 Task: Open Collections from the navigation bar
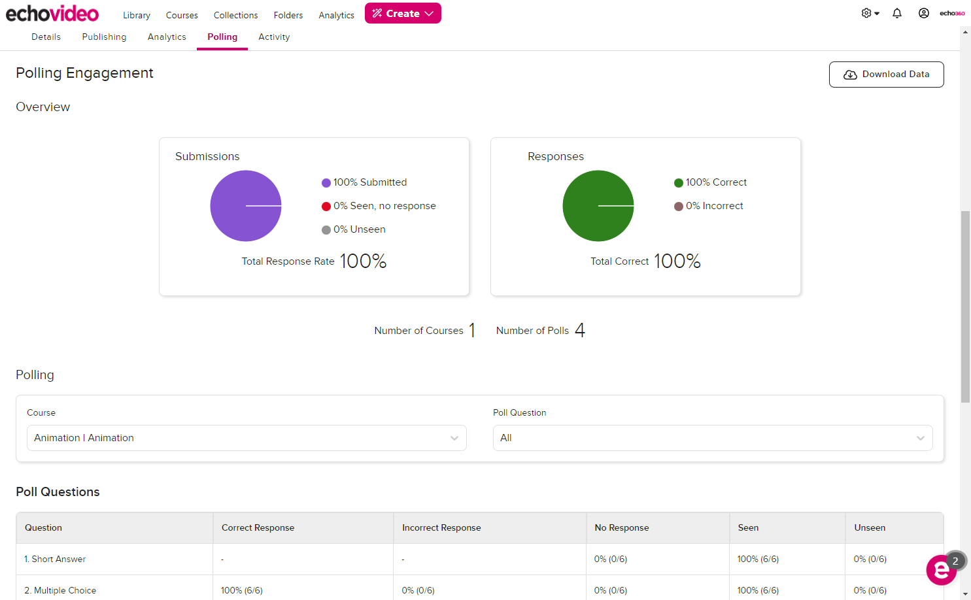[235, 14]
